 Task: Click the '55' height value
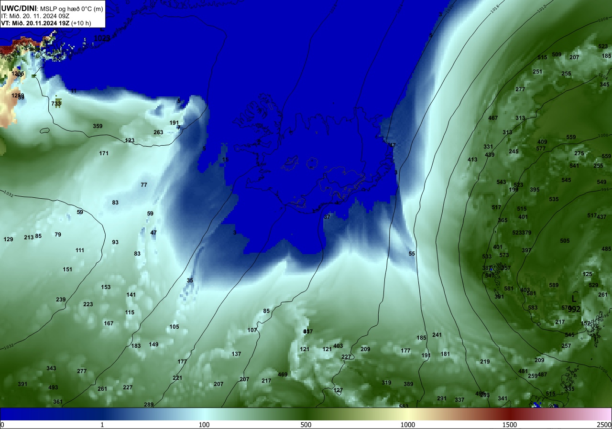click(412, 254)
